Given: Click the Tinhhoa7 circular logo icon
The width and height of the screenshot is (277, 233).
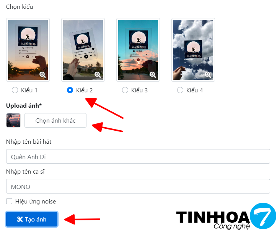Looking at the screenshot, I should (x=263, y=216).
